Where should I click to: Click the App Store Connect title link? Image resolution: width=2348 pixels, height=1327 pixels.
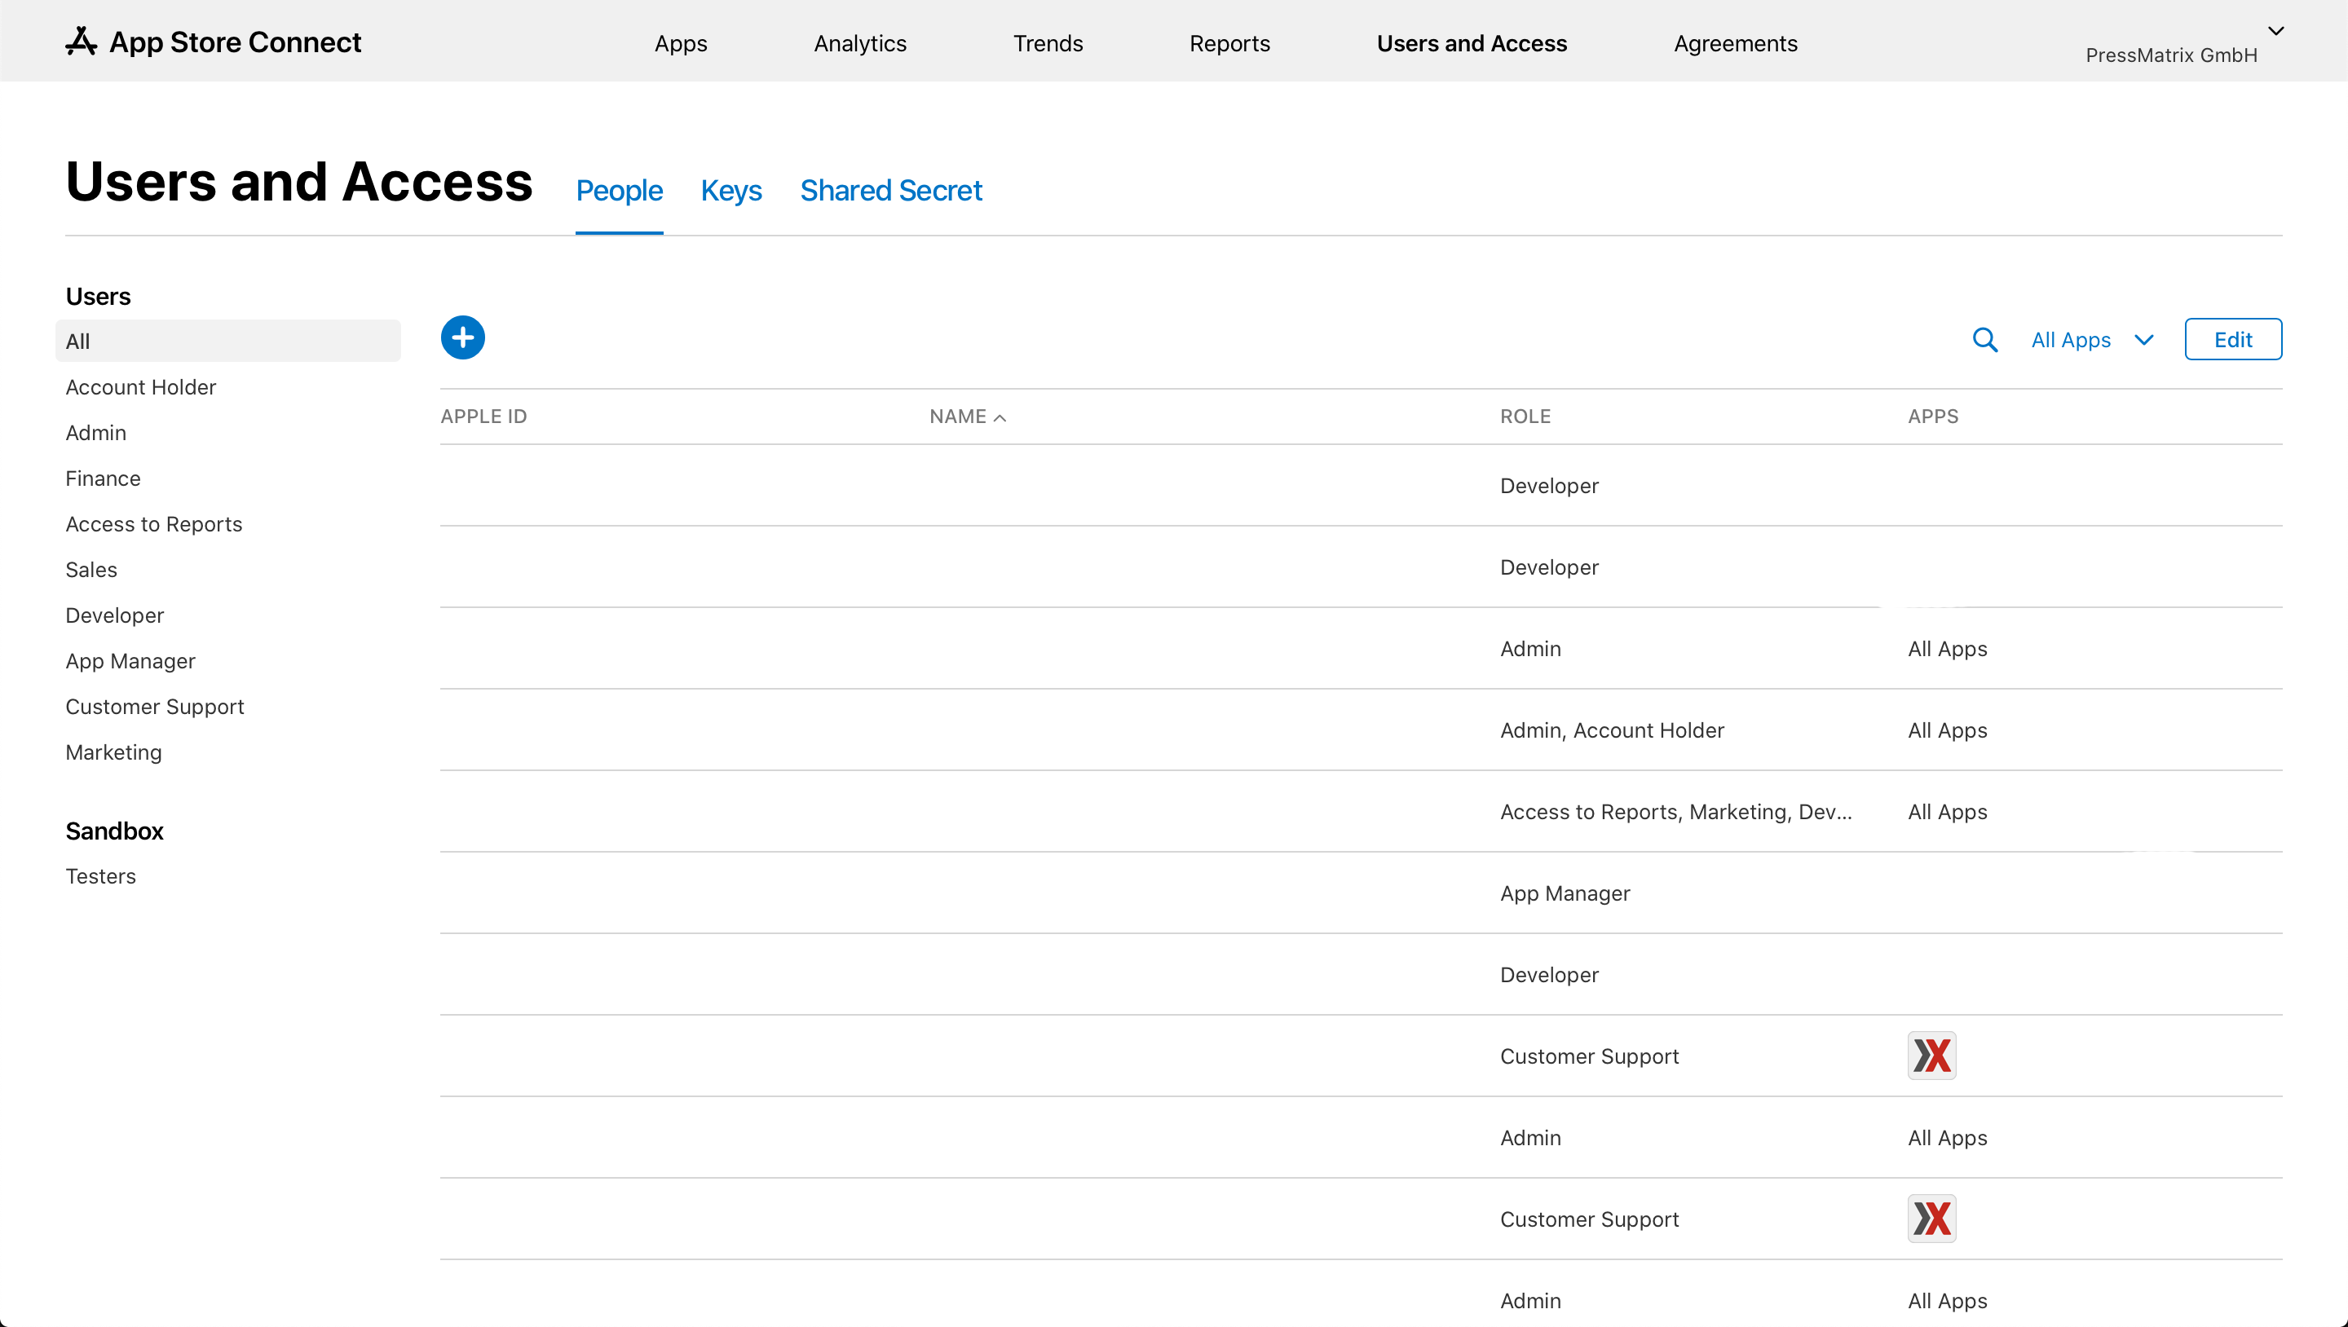tap(235, 42)
